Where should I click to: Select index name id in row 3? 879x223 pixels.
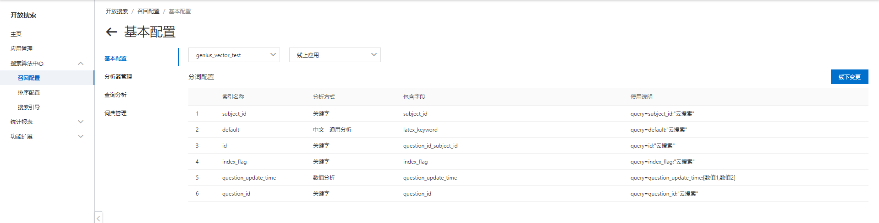pos(225,145)
